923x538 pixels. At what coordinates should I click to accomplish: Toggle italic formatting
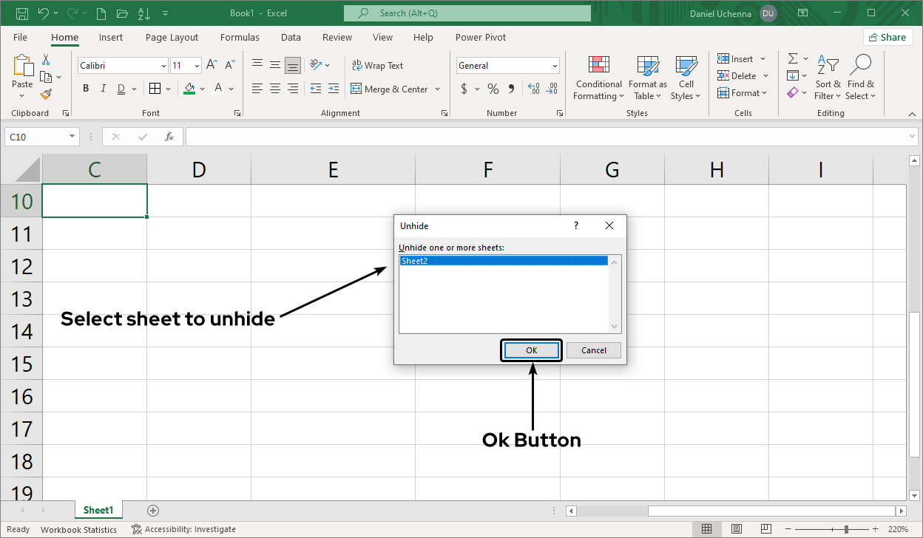103,88
